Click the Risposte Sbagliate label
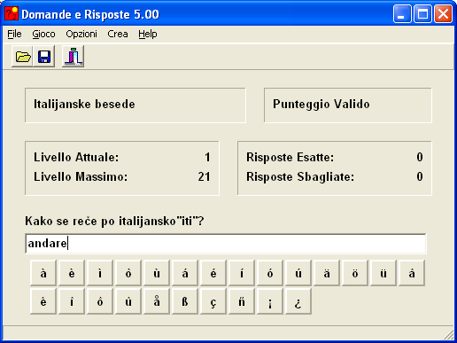Screen dimensions: 457x343 point(300,176)
